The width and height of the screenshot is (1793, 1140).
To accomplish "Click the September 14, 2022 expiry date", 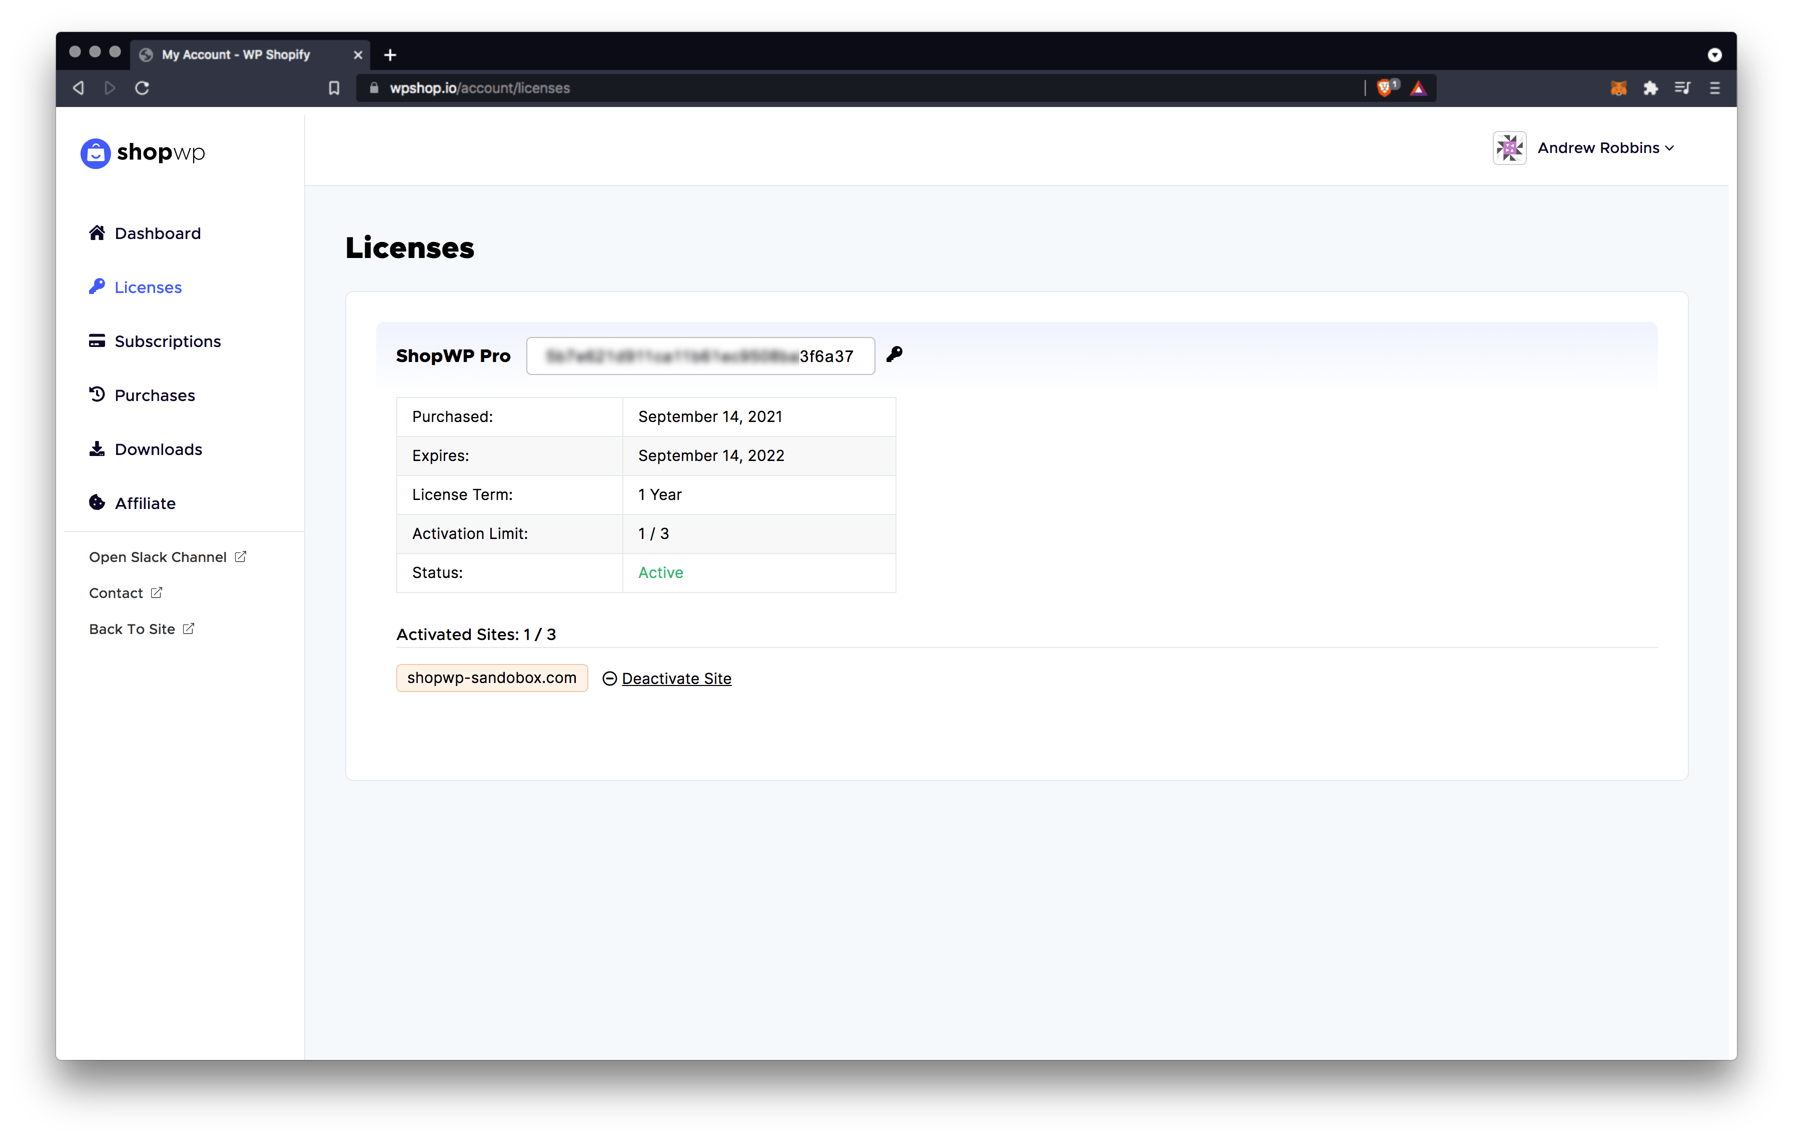I will tap(711, 456).
